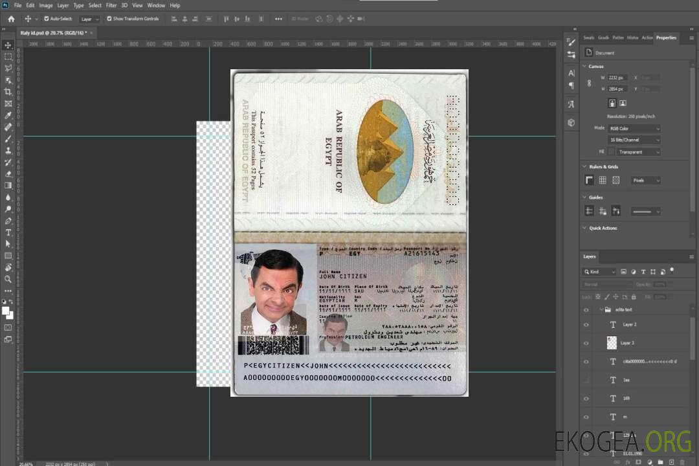Select the Lasso tool
The height and width of the screenshot is (466, 699).
click(x=8, y=68)
